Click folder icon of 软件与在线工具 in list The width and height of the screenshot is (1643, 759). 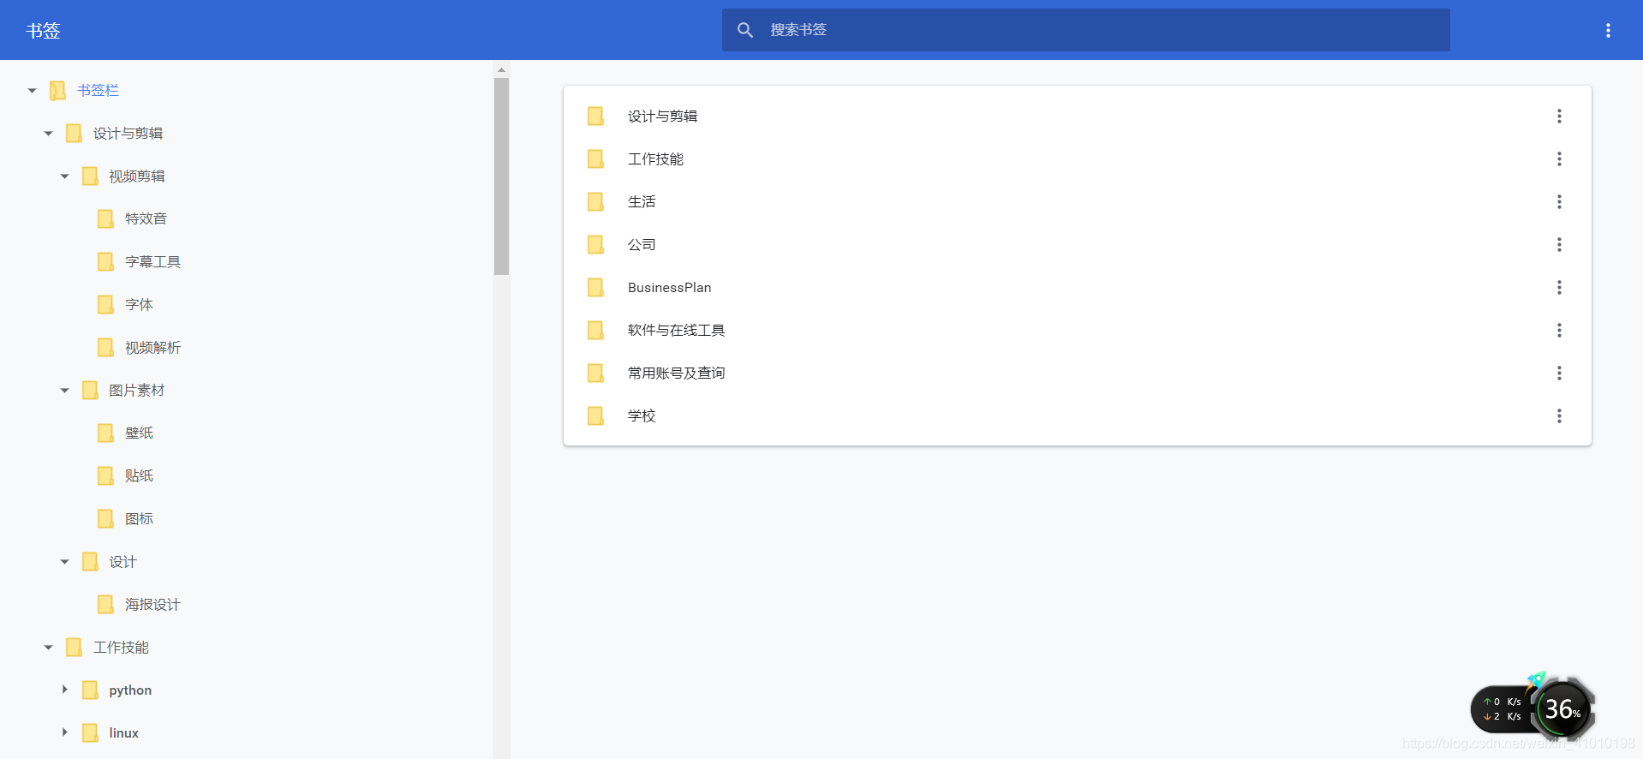tap(595, 330)
